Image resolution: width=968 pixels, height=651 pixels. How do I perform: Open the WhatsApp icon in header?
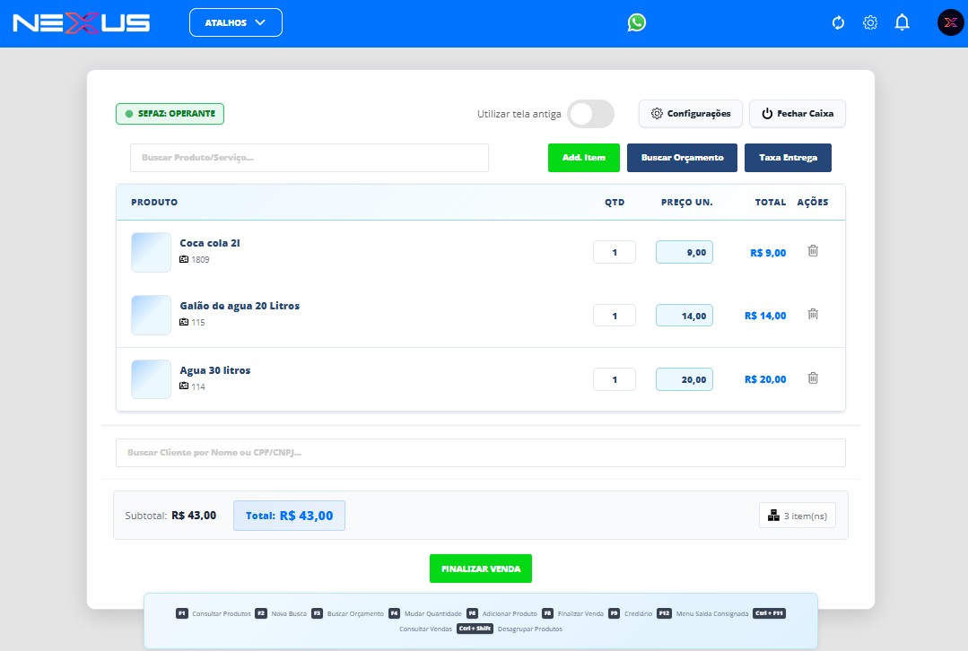pyautogui.click(x=636, y=22)
